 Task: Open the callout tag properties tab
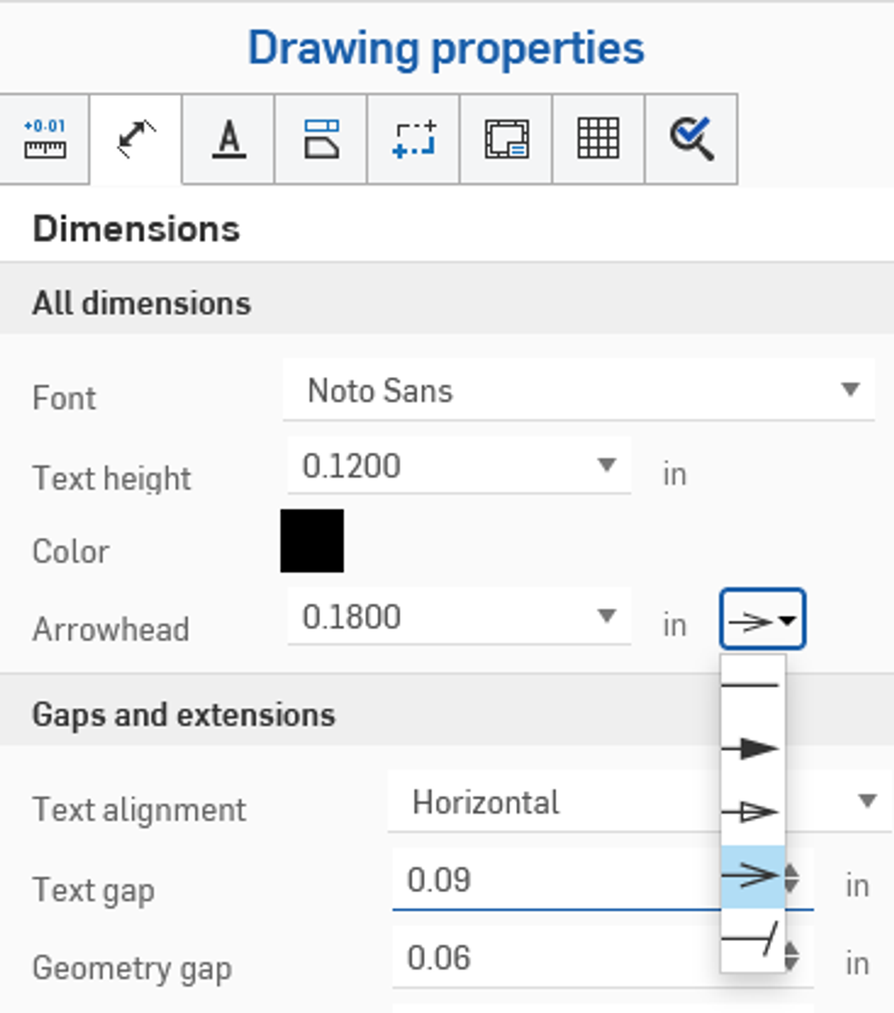[x=321, y=139]
